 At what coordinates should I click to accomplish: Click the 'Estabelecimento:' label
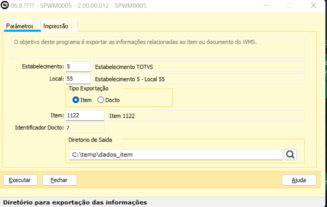(x=43, y=67)
